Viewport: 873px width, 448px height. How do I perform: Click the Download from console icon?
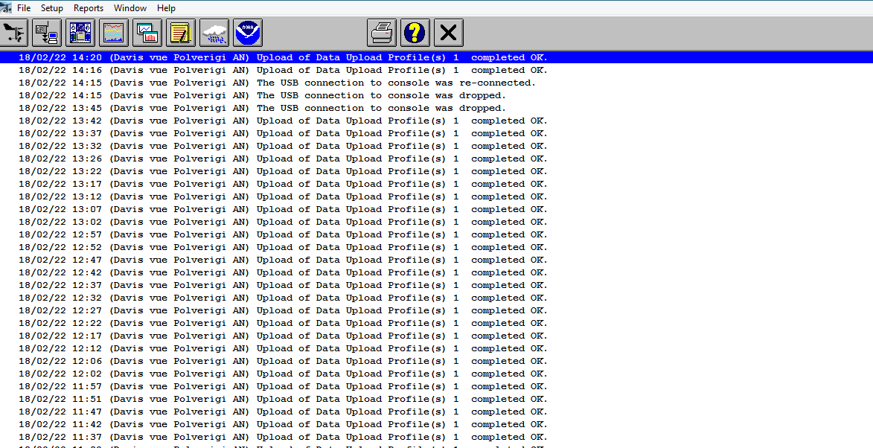(48, 33)
